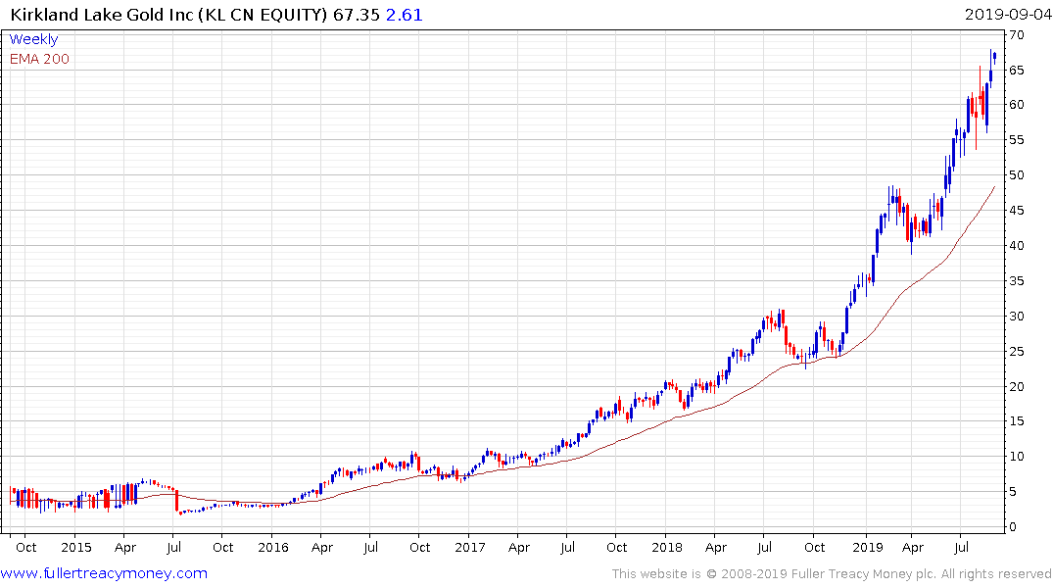
Task: Click the 70 price axis label
Action: click(x=1017, y=35)
